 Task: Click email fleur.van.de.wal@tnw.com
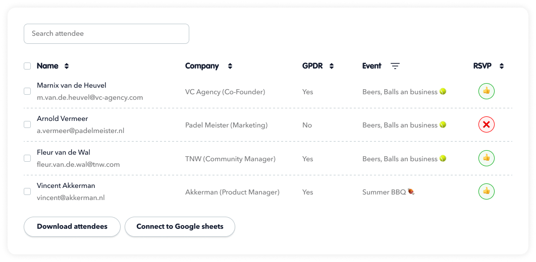point(78,164)
